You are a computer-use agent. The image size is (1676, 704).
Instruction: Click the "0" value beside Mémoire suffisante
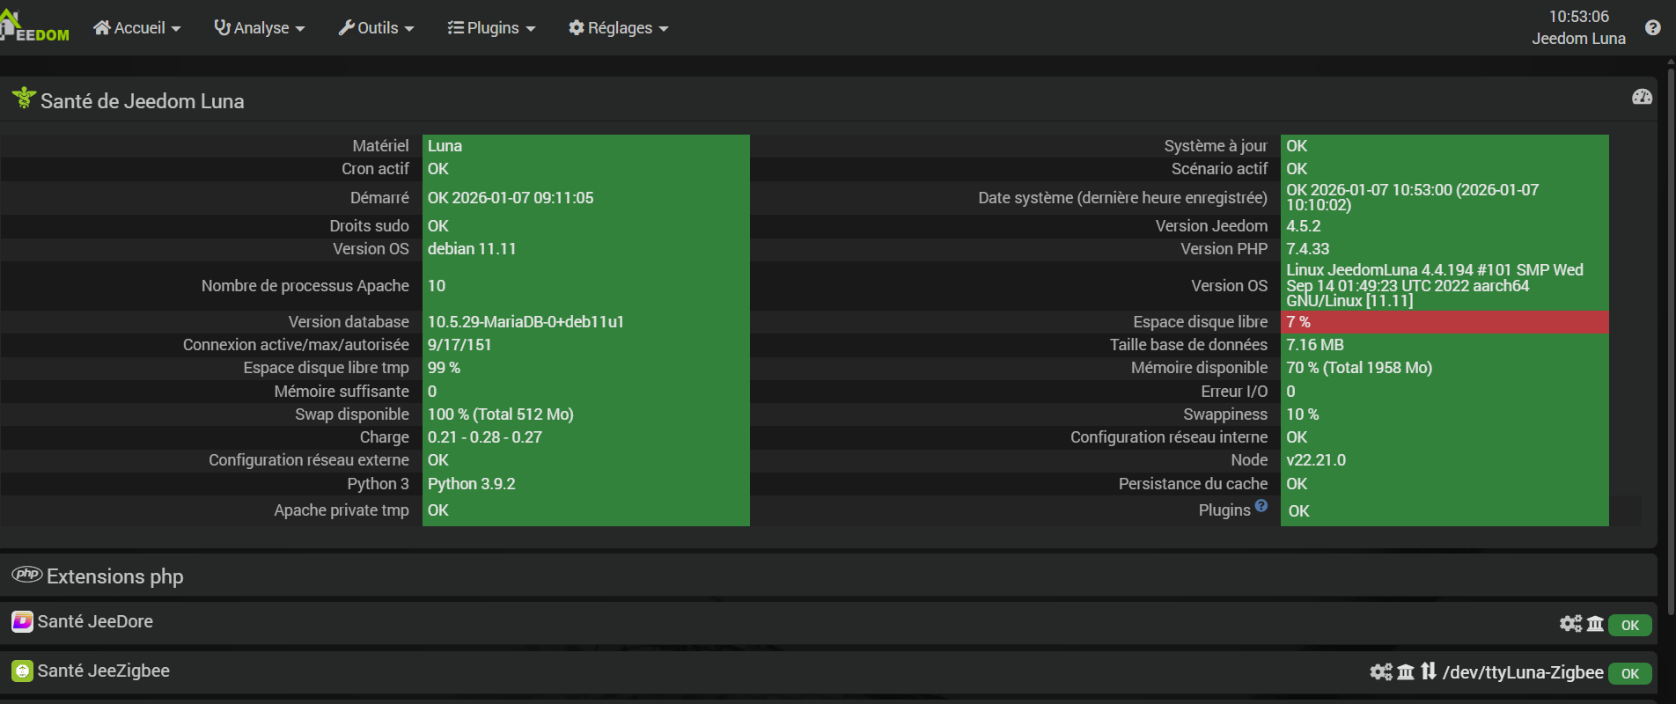[432, 392]
